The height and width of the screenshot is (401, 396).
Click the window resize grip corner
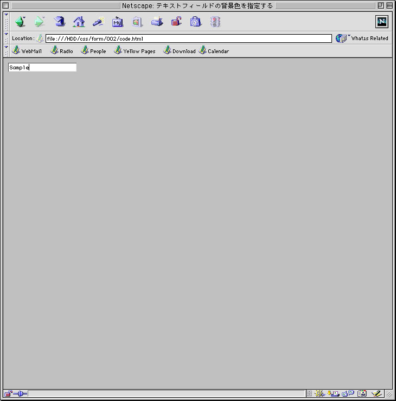(389, 394)
